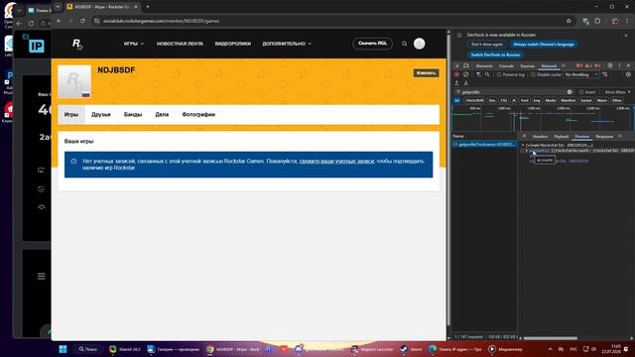Dismiss the DevTools language notification

(626, 36)
